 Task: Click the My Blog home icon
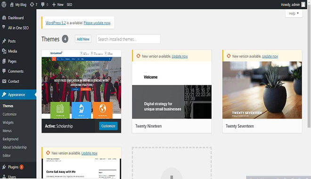[x=12, y=5]
